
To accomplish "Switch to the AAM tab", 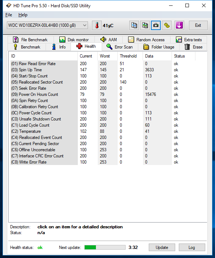I will (x=108, y=40).
